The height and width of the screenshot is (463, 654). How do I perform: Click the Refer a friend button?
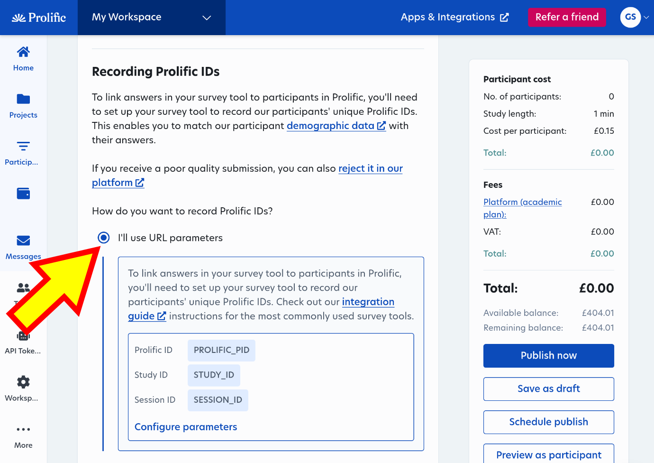(567, 18)
